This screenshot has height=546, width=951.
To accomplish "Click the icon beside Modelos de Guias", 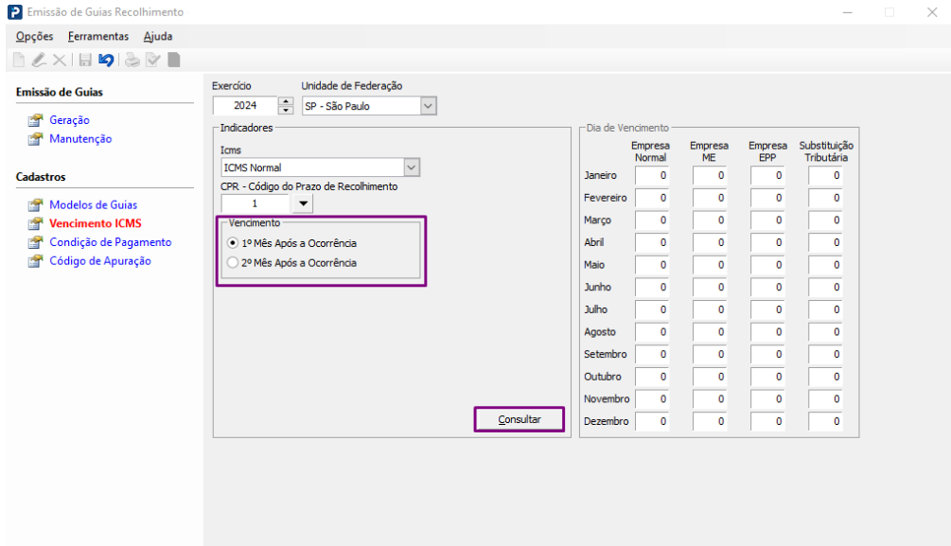I will click(x=36, y=205).
